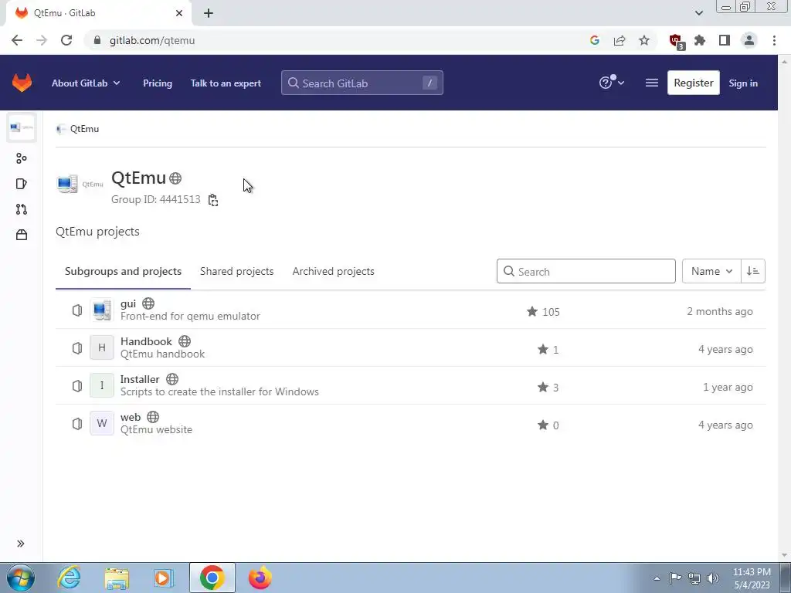Select the Subgroups and projects tab

(123, 271)
